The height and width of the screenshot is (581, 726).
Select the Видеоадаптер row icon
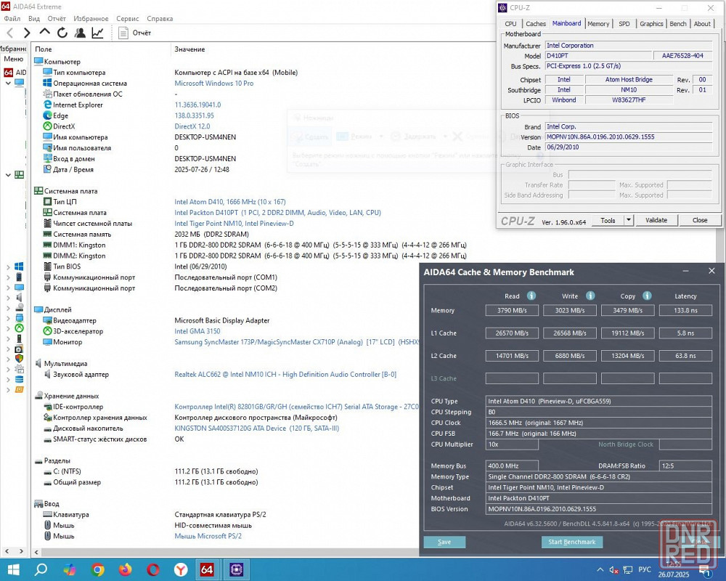coord(47,320)
